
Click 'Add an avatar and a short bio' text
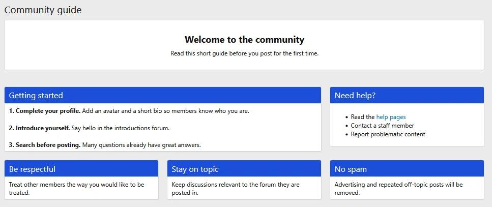[166, 111]
